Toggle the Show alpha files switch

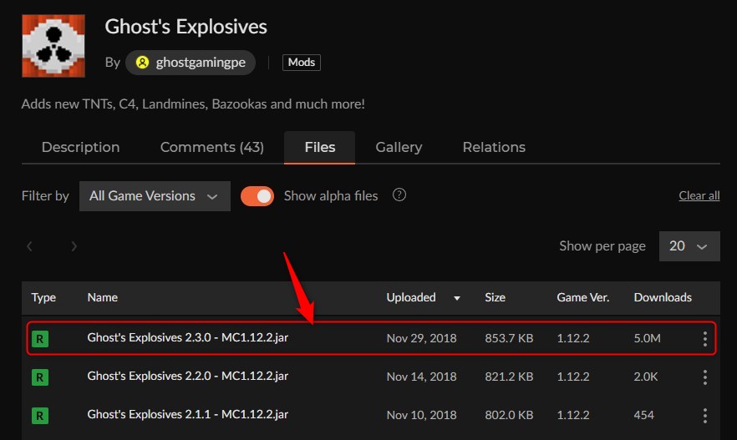[257, 196]
